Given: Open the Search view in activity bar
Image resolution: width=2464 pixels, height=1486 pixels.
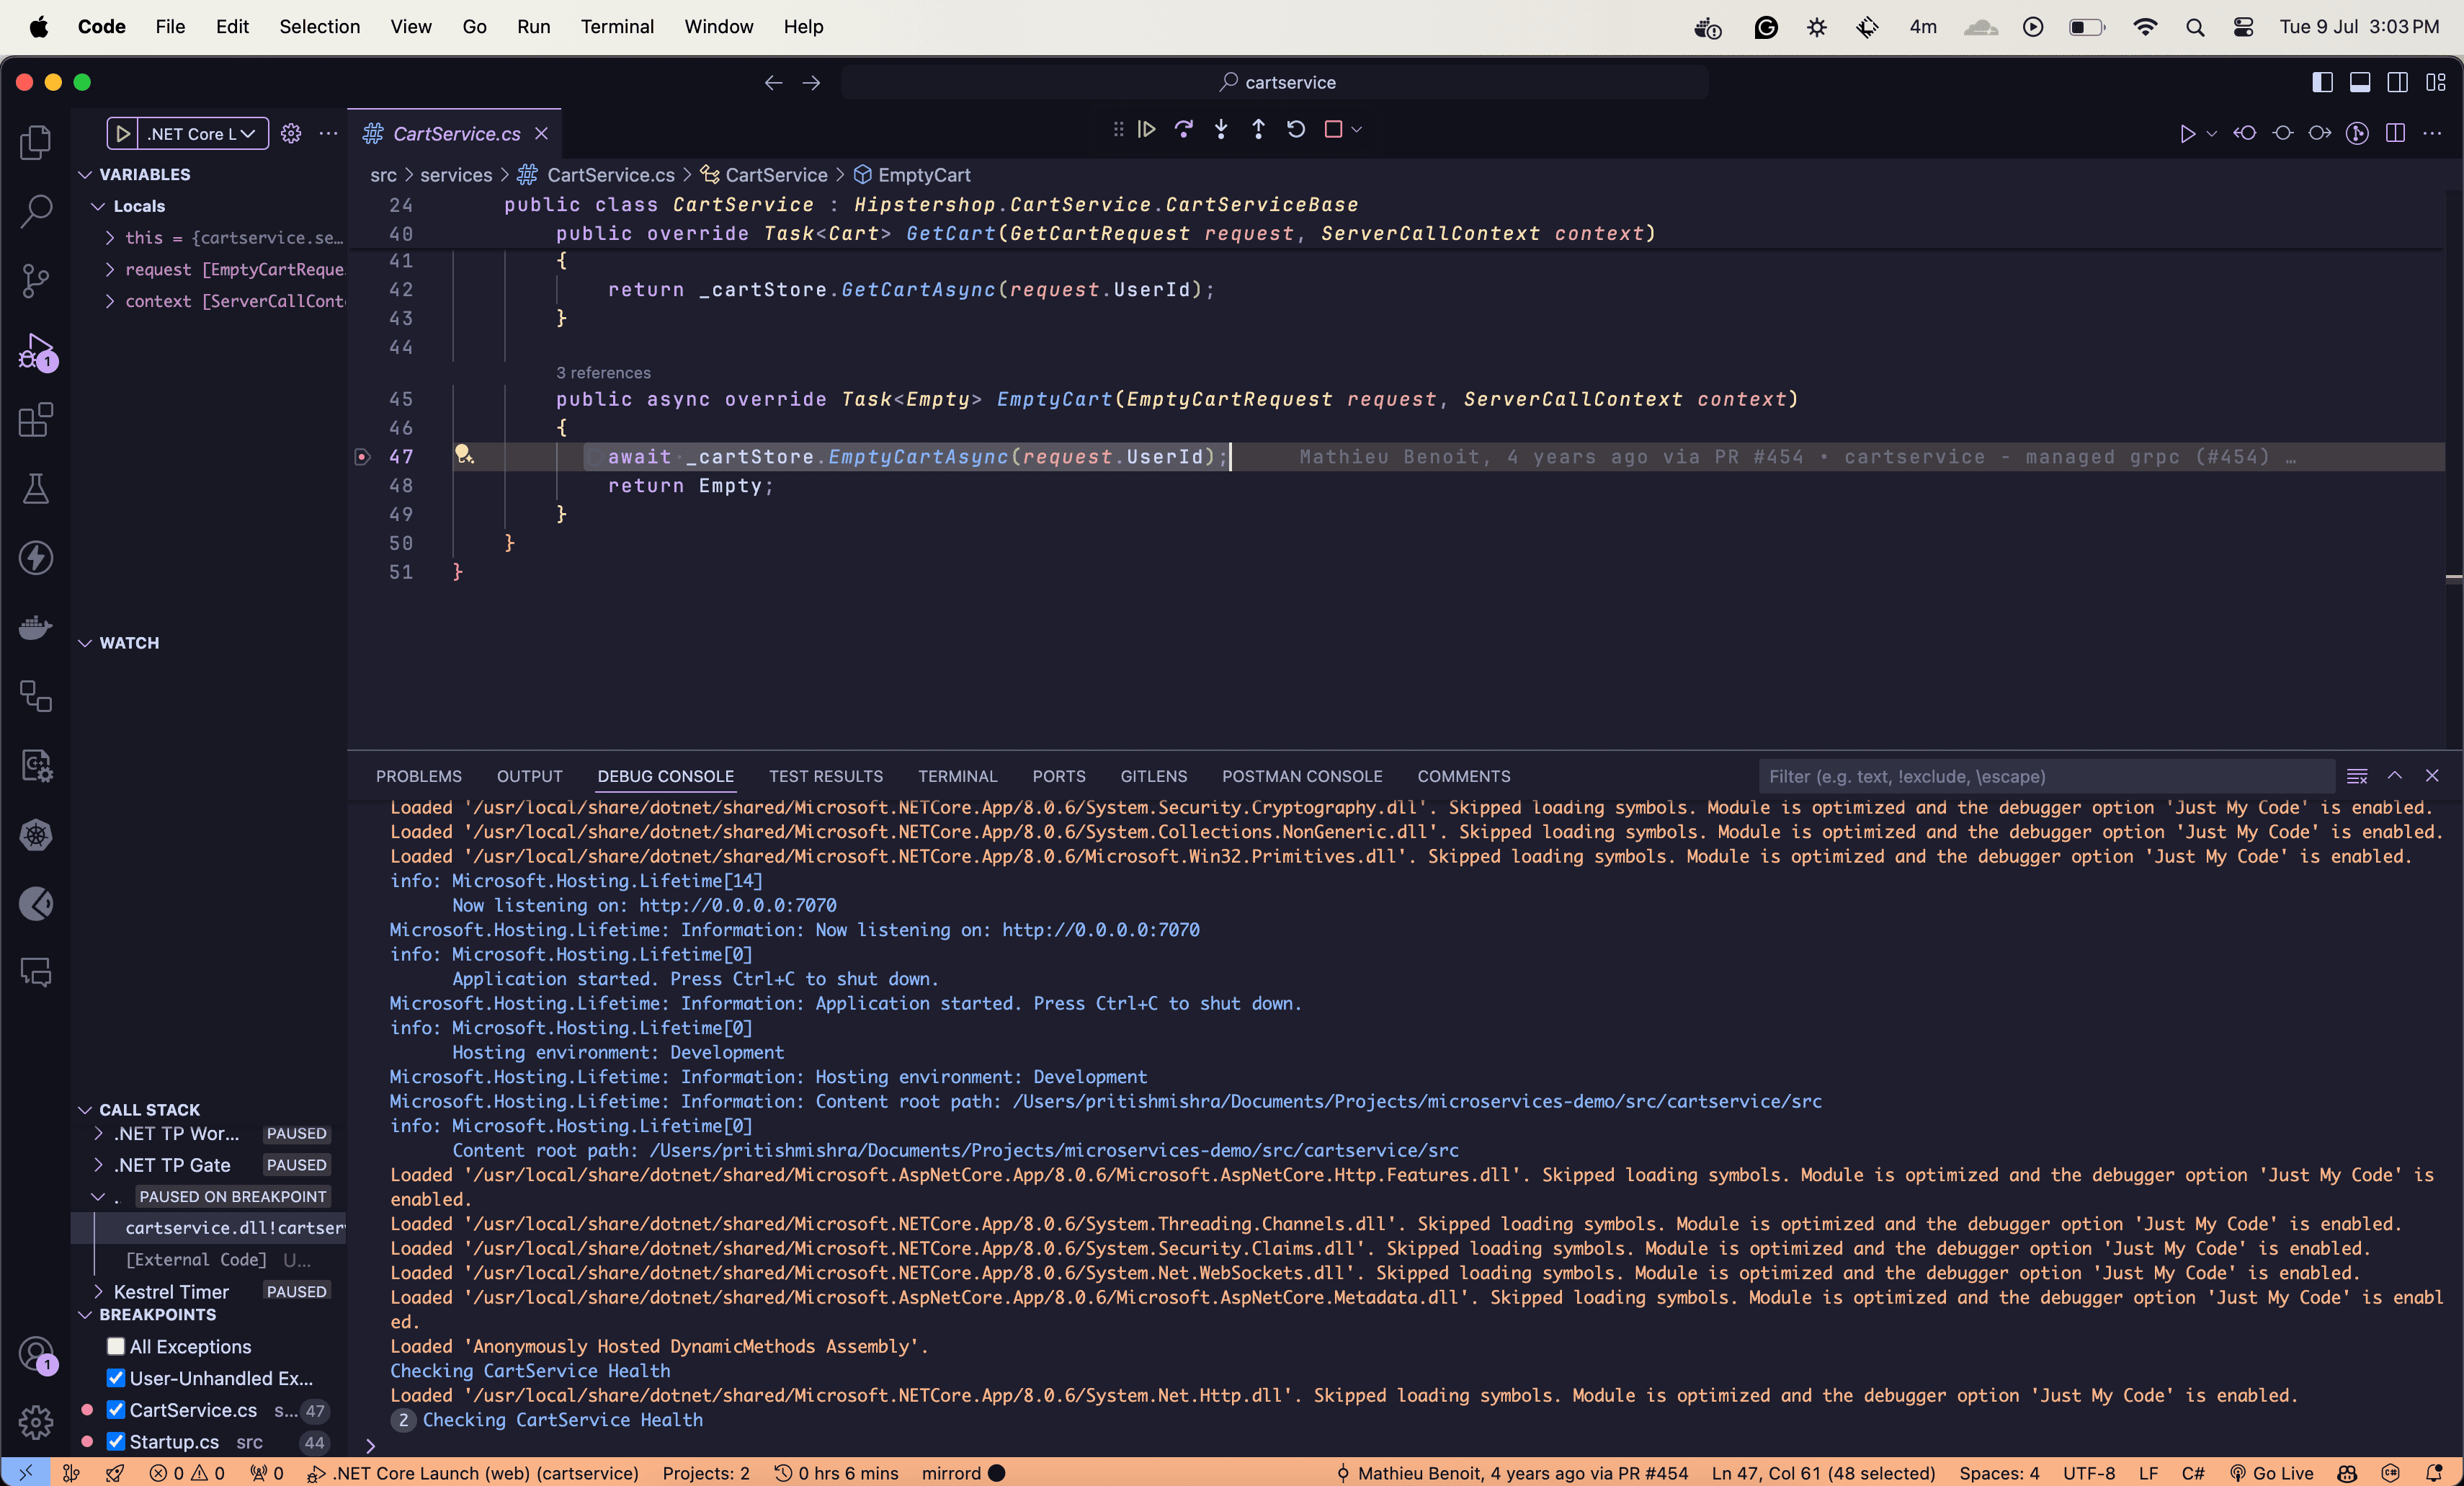Looking at the screenshot, I should (36, 211).
